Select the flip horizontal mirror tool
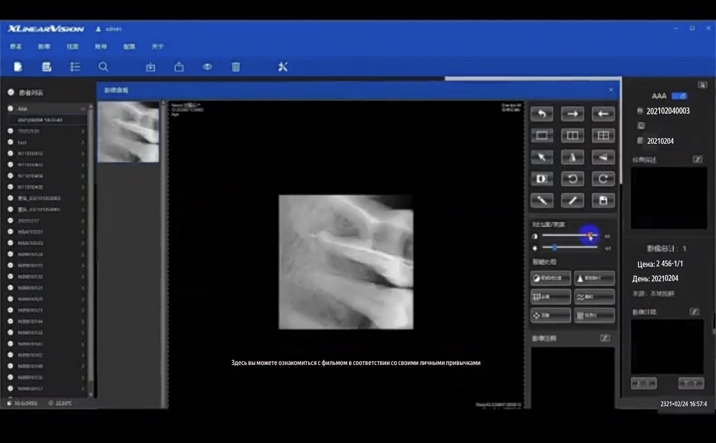Image resolution: width=716 pixels, height=443 pixels. coord(572,158)
